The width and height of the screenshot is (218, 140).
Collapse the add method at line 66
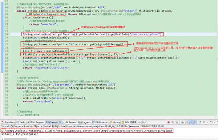(9, 7)
